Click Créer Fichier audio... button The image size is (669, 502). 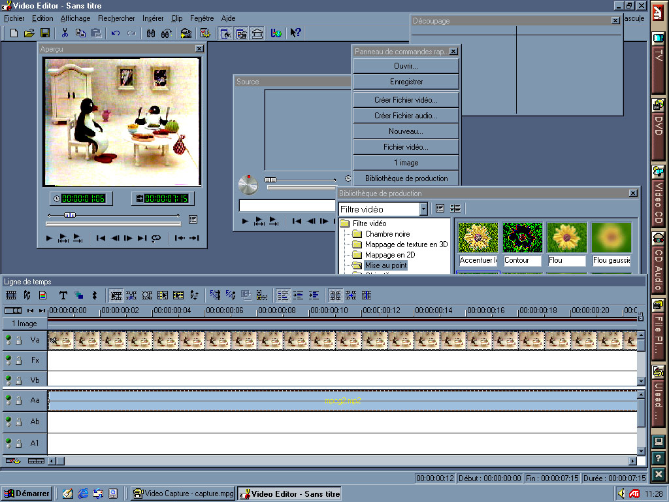point(406,116)
